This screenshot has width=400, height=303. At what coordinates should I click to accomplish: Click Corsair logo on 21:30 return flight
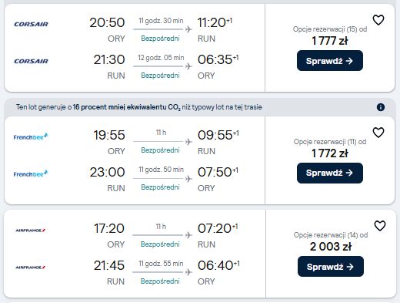[31, 61]
